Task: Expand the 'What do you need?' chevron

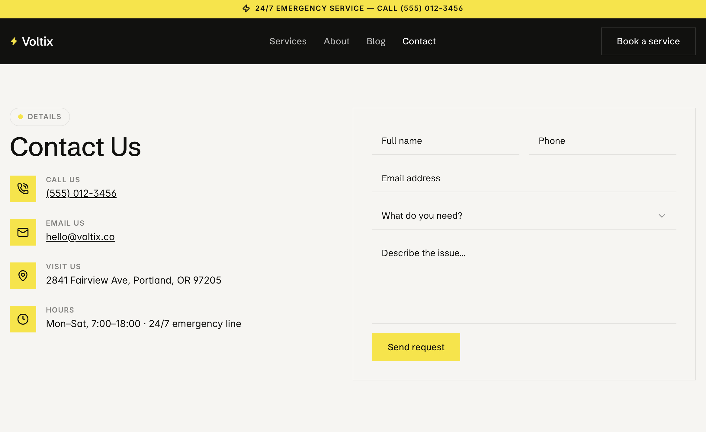Action: pos(662,216)
